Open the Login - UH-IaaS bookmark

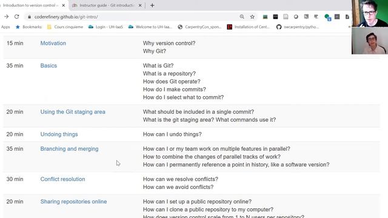105,27
